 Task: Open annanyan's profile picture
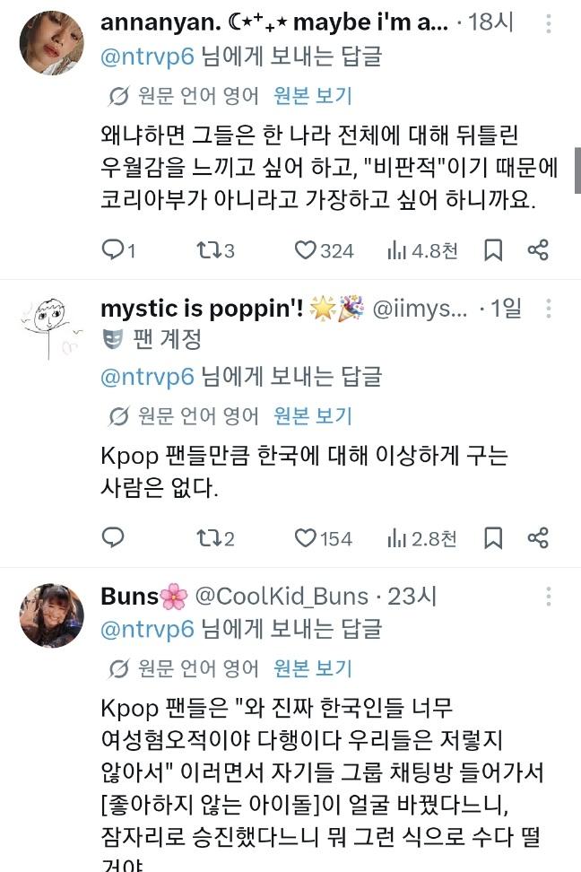52,43
